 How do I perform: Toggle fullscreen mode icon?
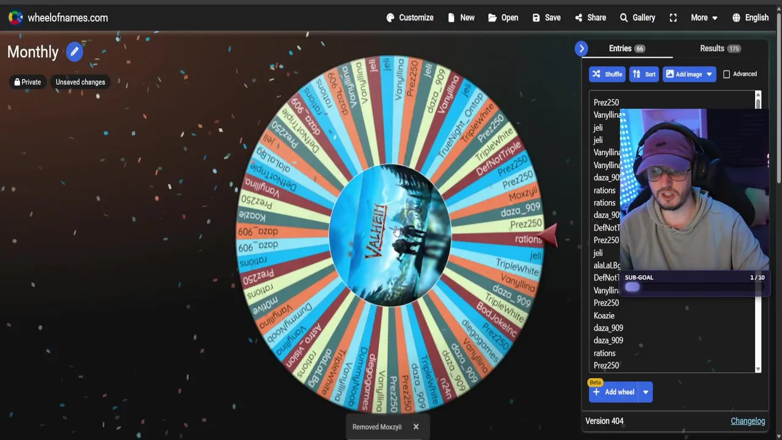673,18
